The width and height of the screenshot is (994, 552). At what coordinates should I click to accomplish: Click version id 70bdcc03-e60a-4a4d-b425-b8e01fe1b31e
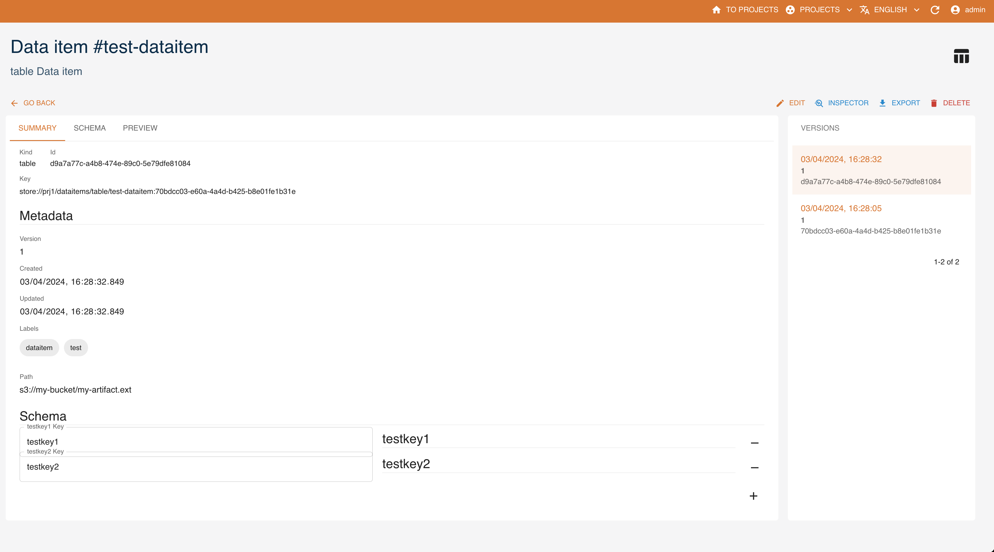(871, 231)
